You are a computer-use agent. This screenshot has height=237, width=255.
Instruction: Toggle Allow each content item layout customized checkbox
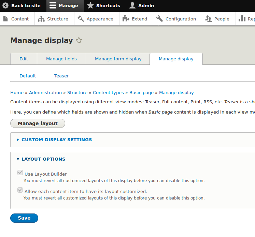(x=20, y=190)
